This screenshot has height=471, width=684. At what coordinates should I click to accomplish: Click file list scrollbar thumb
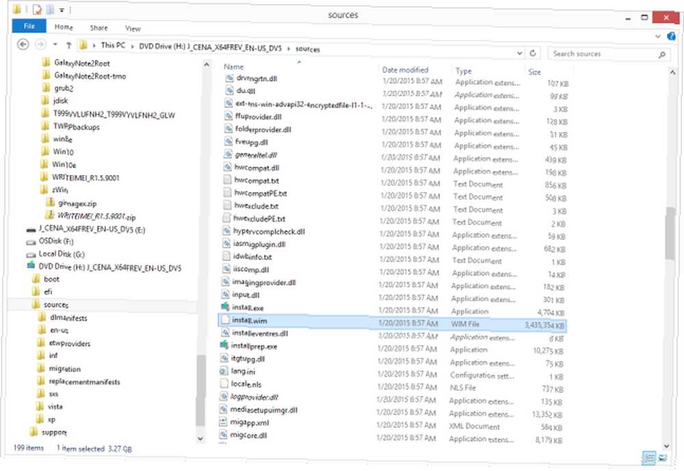670,233
